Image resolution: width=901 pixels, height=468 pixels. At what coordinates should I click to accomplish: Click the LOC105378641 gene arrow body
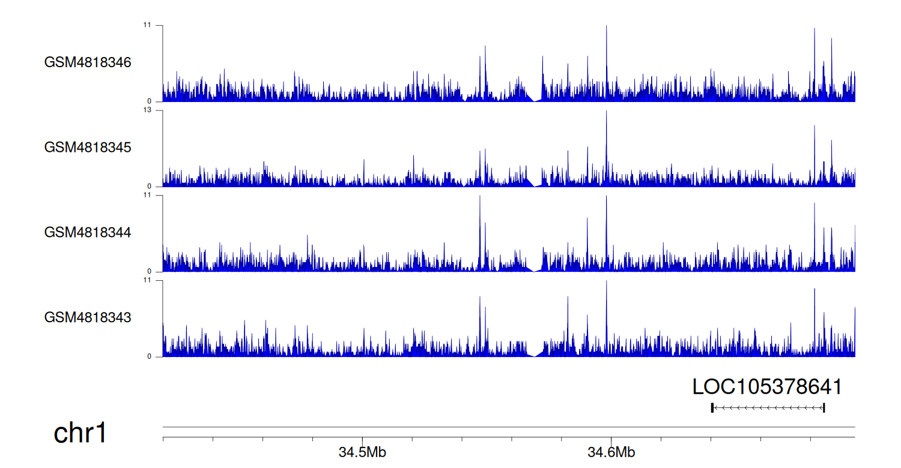(768, 408)
